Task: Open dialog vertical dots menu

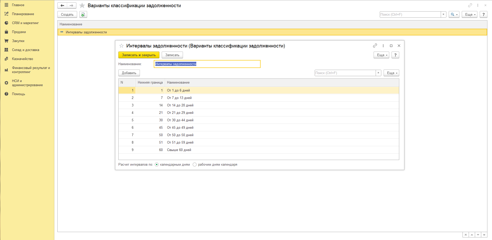Action: point(383,46)
